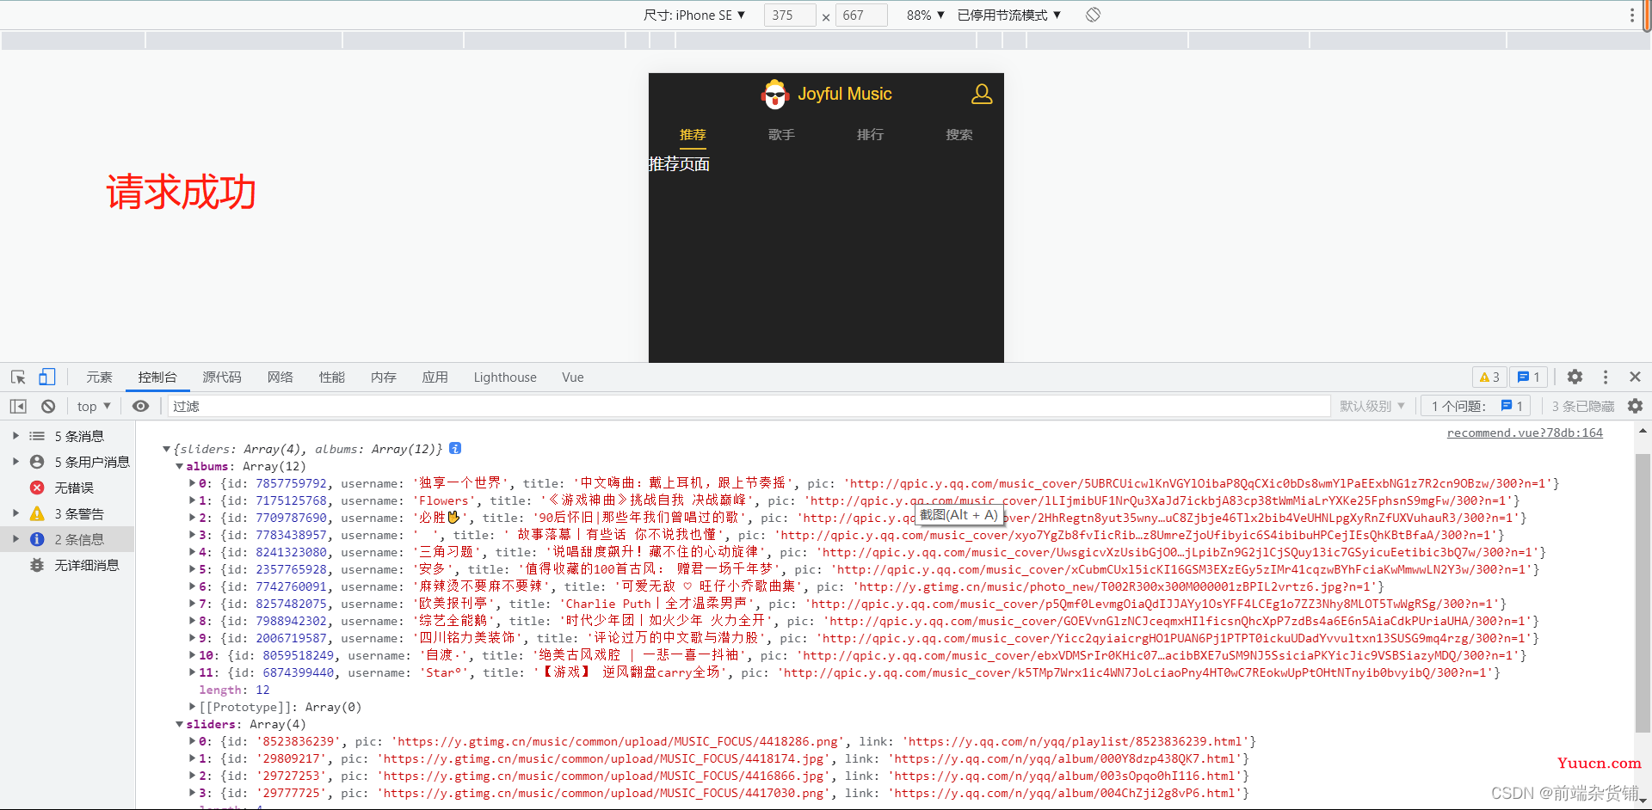Select the 歌手 tab in the music app
The image size is (1652, 810).
(781, 135)
